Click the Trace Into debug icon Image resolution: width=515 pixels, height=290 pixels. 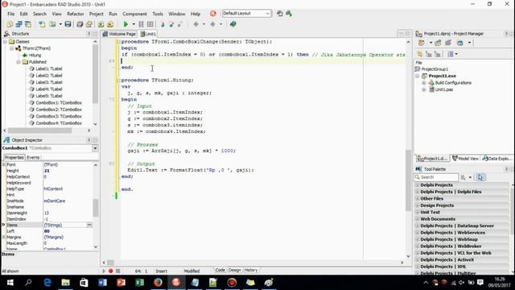pos(163,24)
